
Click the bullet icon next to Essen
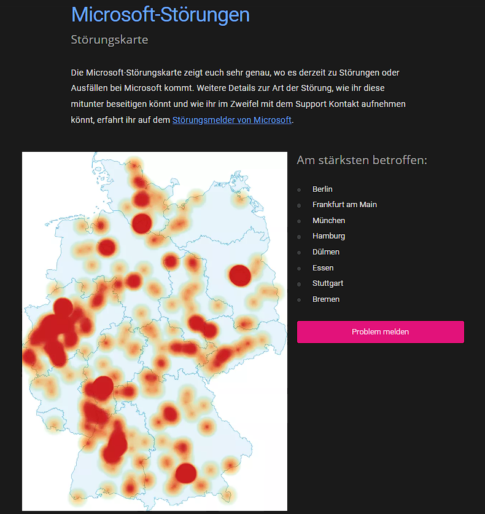point(299,269)
